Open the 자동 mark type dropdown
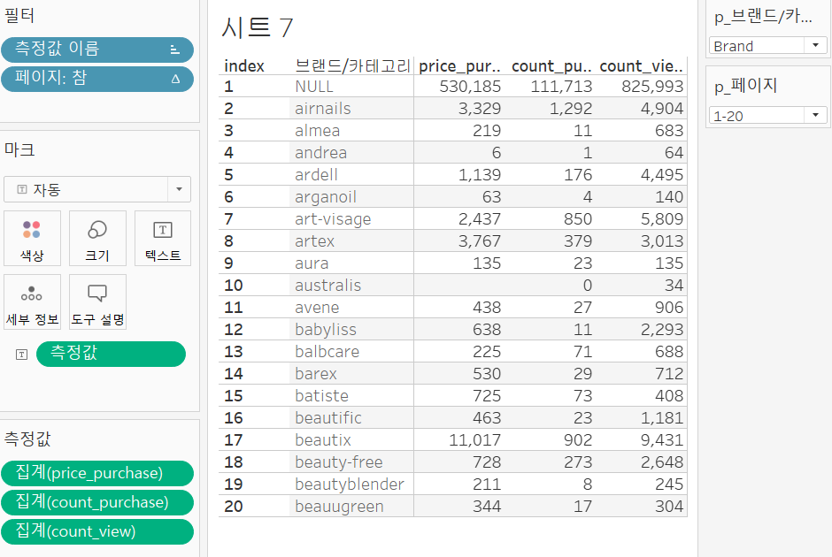Image resolution: width=832 pixels, height=557 pixels. pyautogui.click(x=180, y=189)
